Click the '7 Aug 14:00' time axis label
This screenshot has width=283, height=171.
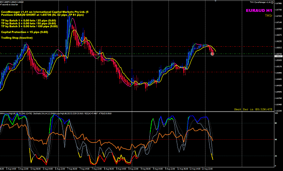click(x=85, y=169)
